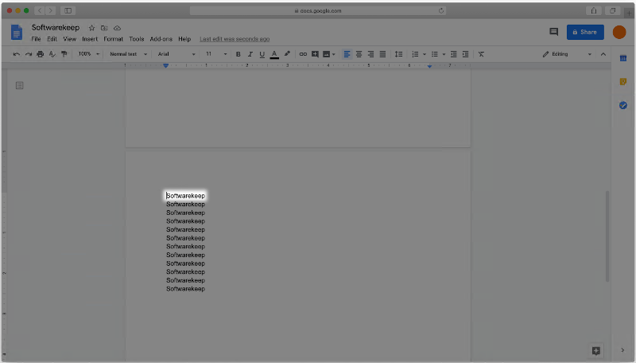Expand the Arial font dropdown
The width and height of the screenshot is (636, 363).
pos(176,54)
